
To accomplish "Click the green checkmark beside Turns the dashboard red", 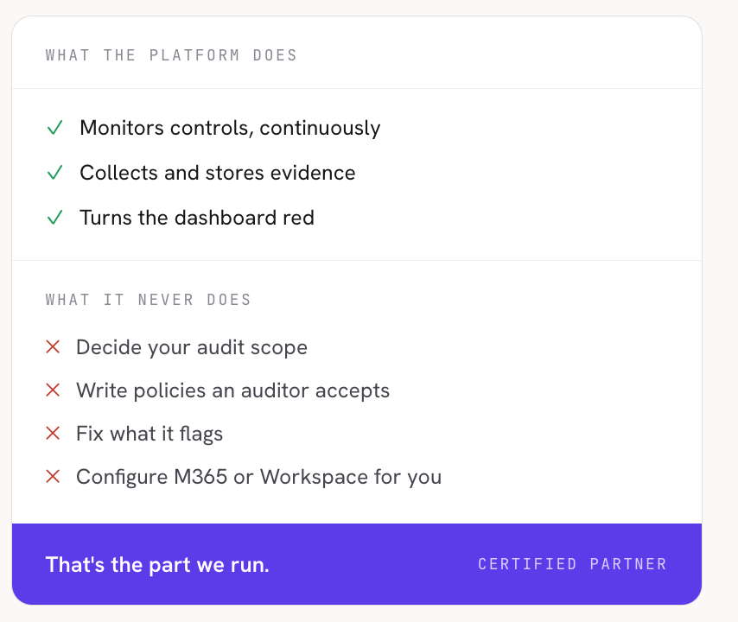I will pos(55,218).
